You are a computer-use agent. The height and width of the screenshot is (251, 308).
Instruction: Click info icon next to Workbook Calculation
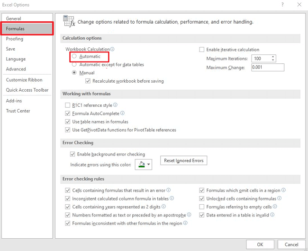tap(112, 49)
